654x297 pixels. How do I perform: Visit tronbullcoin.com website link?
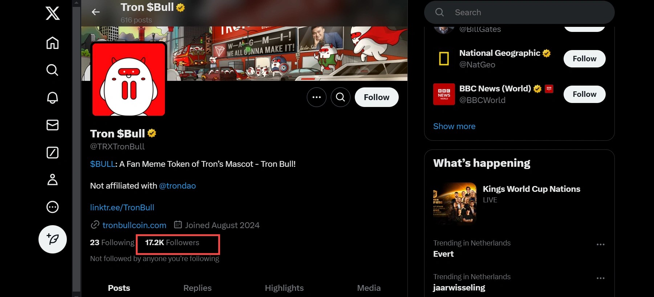(x=134, y=225)
